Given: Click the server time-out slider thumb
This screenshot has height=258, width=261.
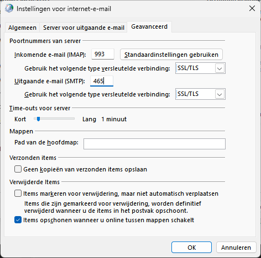Looking at the screenshot, I should click(38, 119).
